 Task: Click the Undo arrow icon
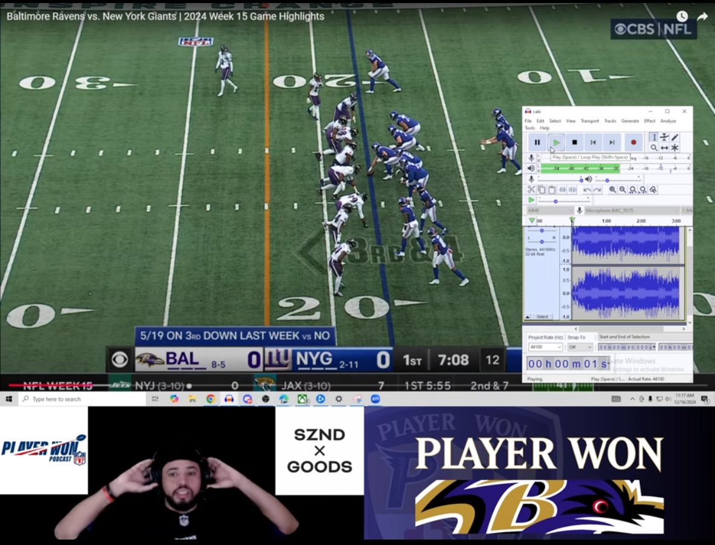point(587,189)
